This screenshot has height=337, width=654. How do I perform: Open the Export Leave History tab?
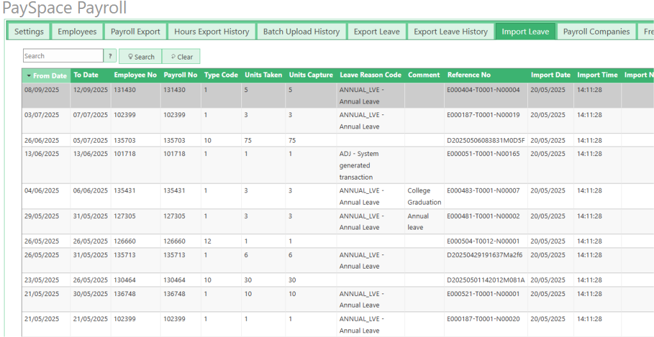451,31
